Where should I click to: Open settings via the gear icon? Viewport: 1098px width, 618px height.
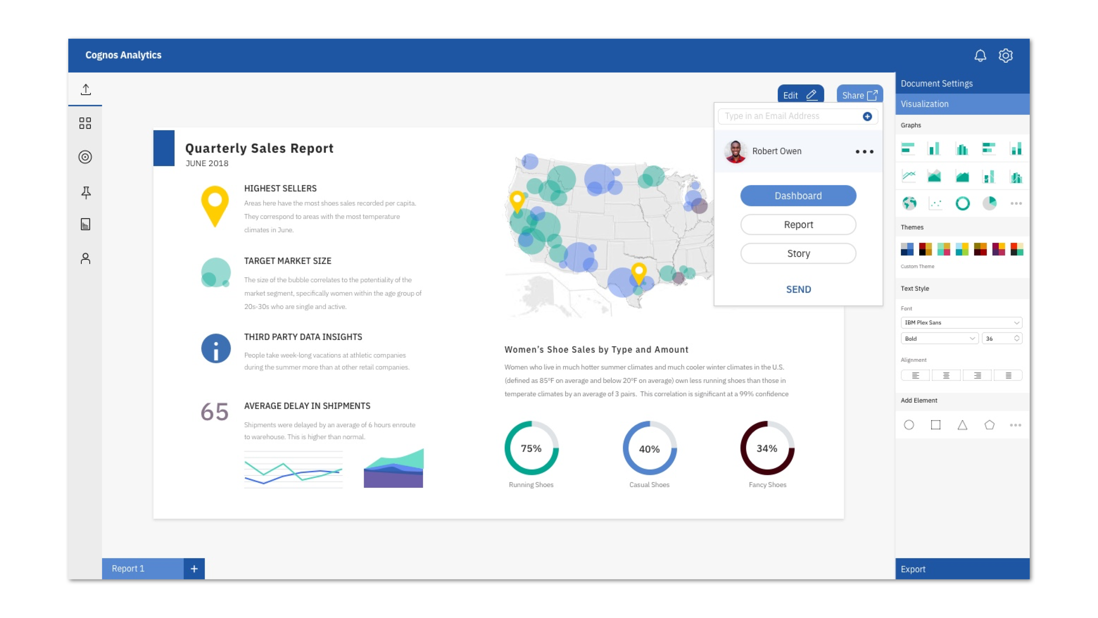(1005, 55)
